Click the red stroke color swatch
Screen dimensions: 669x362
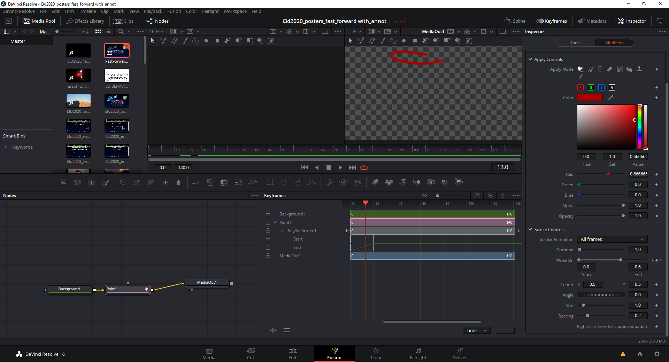coord(590,97)
